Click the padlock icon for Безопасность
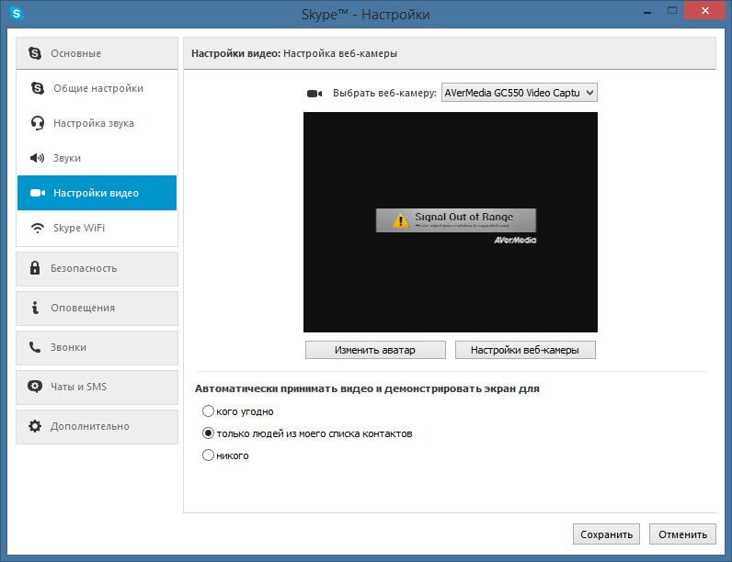Viewport: 732px width, 562px height. tap(35, 268)
